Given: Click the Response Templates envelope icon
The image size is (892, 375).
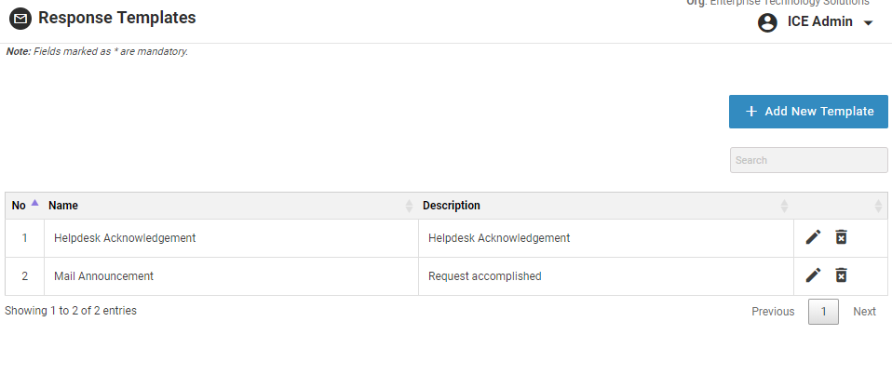Looking at the screenshot, I should click(20, 18).
